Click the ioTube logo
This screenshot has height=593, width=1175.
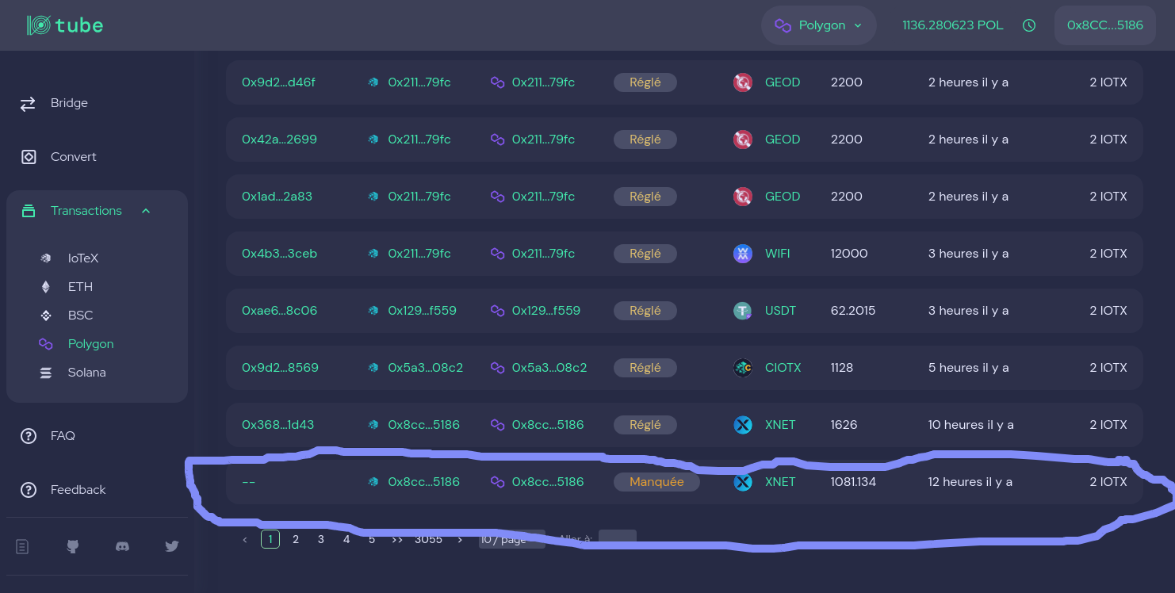point(65,25)
